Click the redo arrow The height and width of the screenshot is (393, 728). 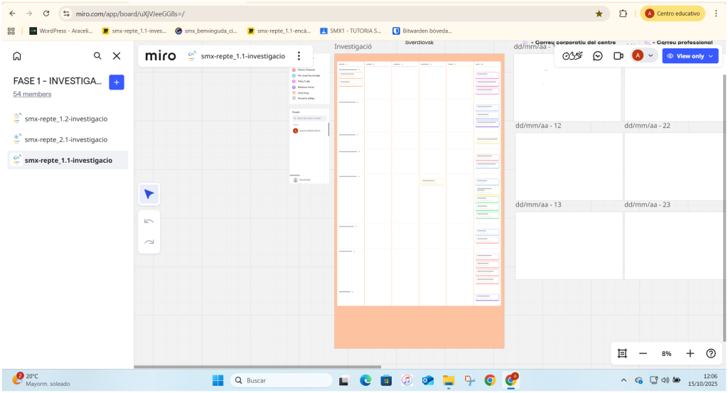tap(149, 242)
